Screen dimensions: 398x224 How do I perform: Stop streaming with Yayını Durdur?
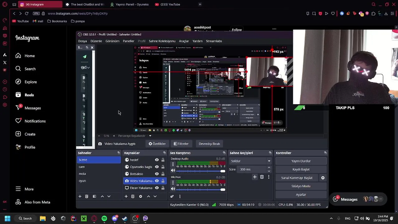click(301, 161)
